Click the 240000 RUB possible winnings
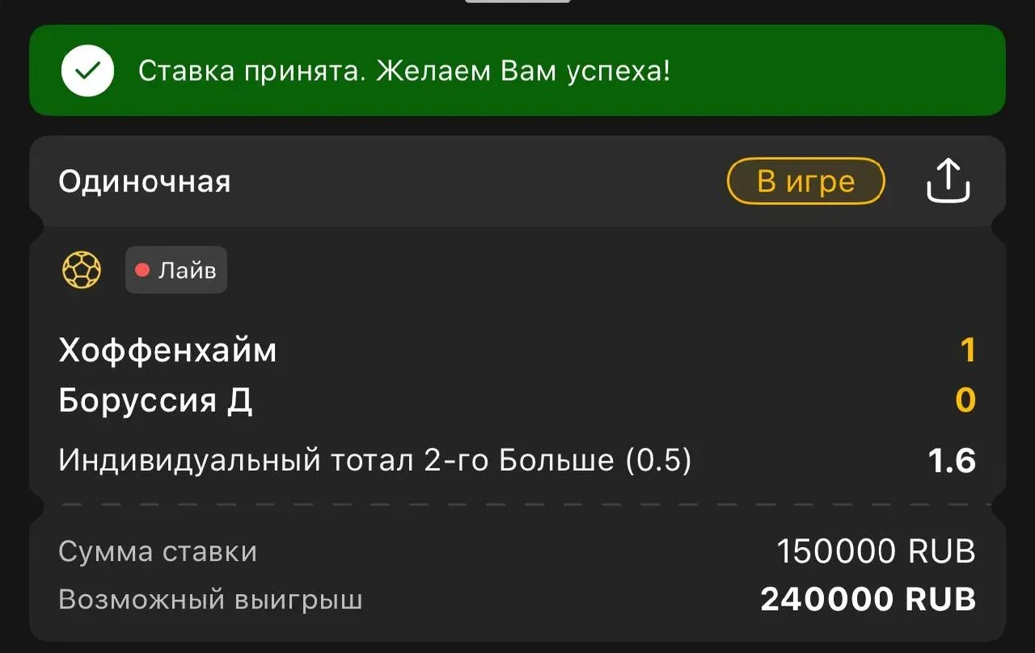 pos(868,600)
